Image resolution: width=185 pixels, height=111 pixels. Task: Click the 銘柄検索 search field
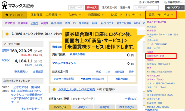click(x=146, y=8)
